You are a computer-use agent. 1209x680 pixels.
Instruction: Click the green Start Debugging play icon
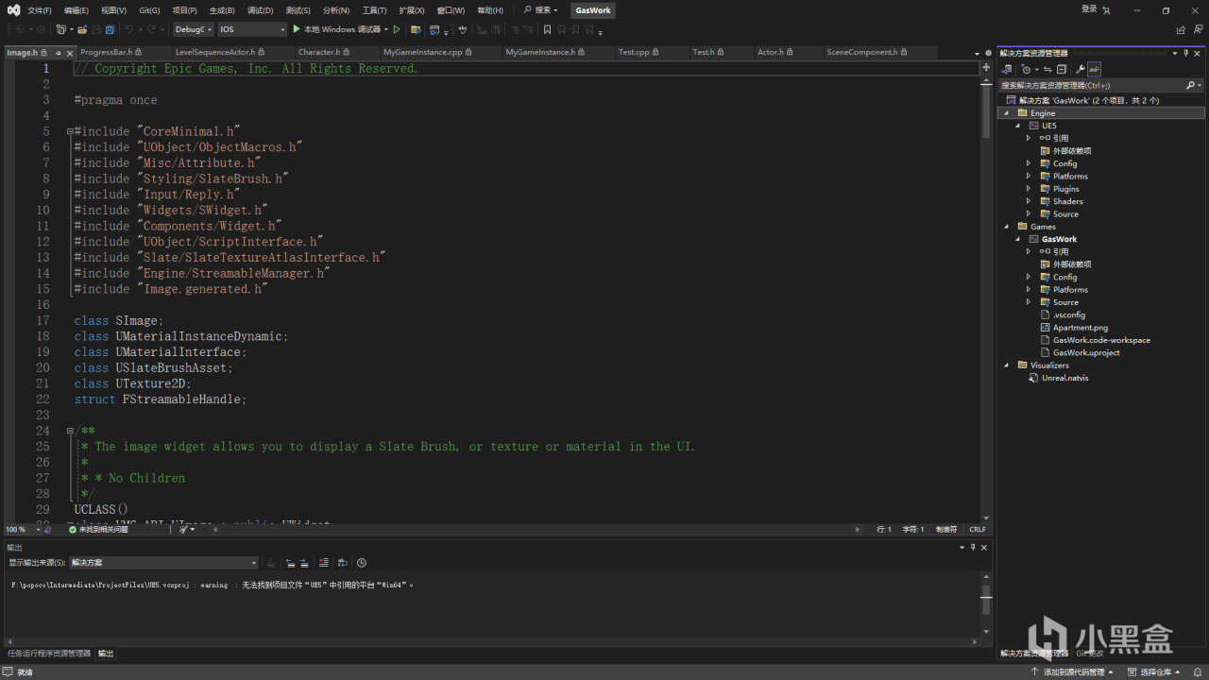(297, 29)
